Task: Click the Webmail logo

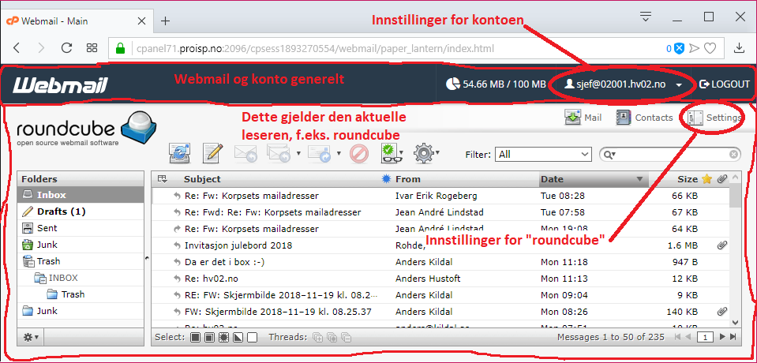Action: pyautogui.click(x=60, y=84)
